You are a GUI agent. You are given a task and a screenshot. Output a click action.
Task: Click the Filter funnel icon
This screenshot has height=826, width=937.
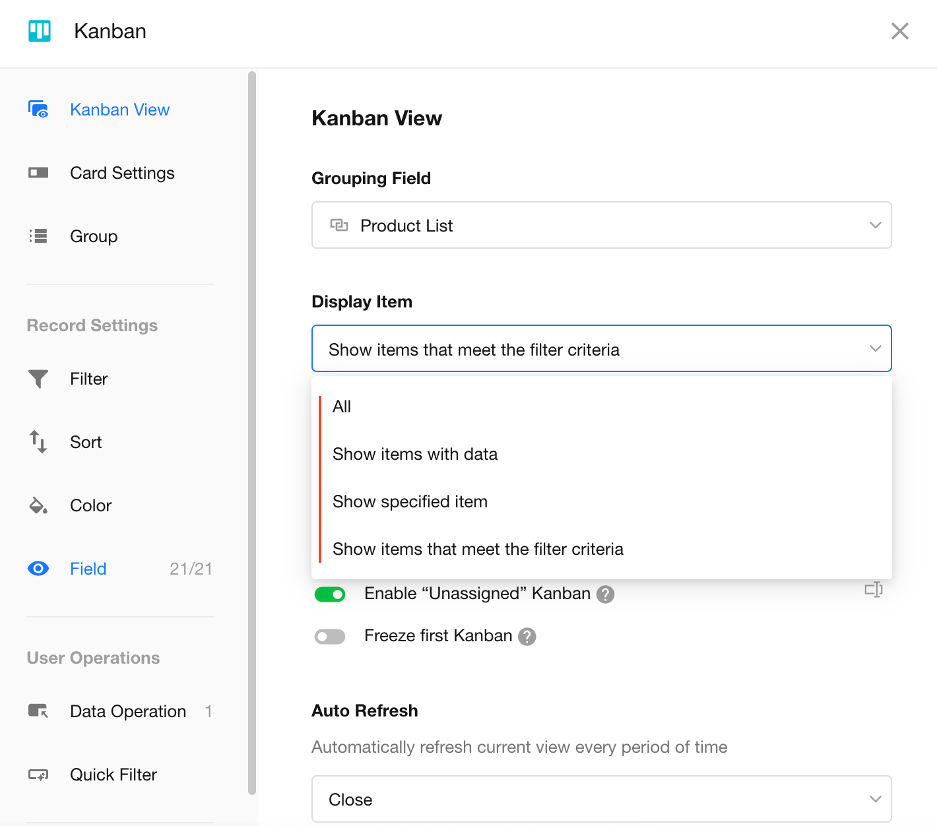(x=38, y=379)
